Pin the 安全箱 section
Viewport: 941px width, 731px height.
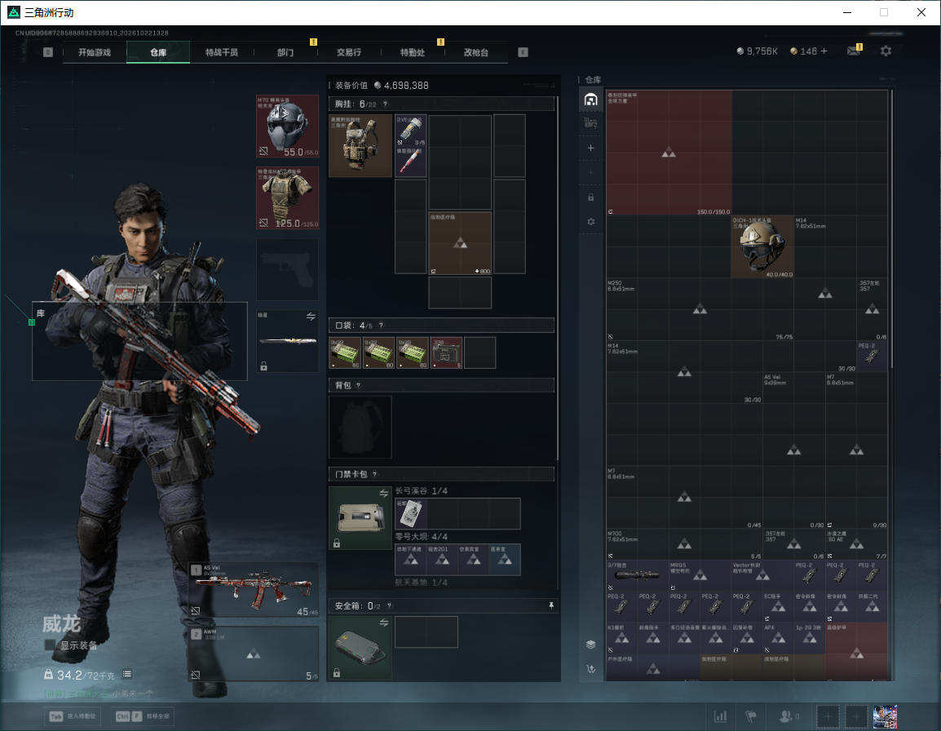pos(551,606)
